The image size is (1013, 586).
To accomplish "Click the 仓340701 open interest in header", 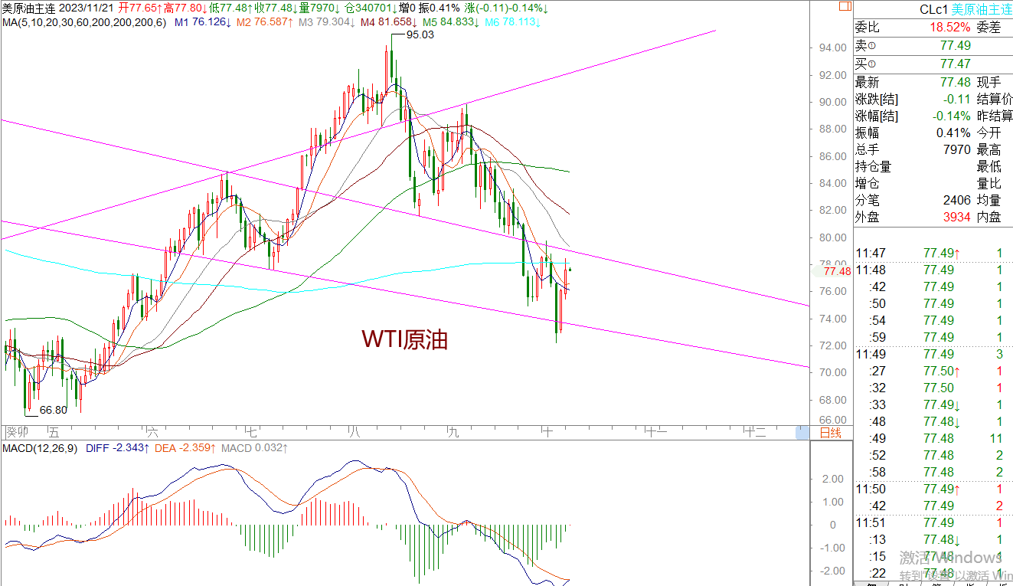I will 370,8.
